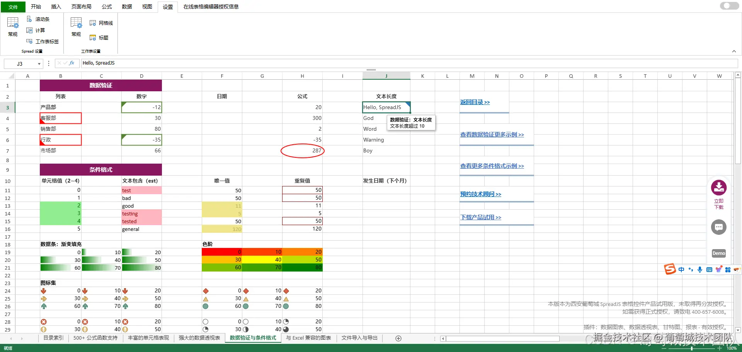Open the 丰富的单元格表现 sheet tab
Viewport: 742px width, 352px height.
tap(148, 338)
